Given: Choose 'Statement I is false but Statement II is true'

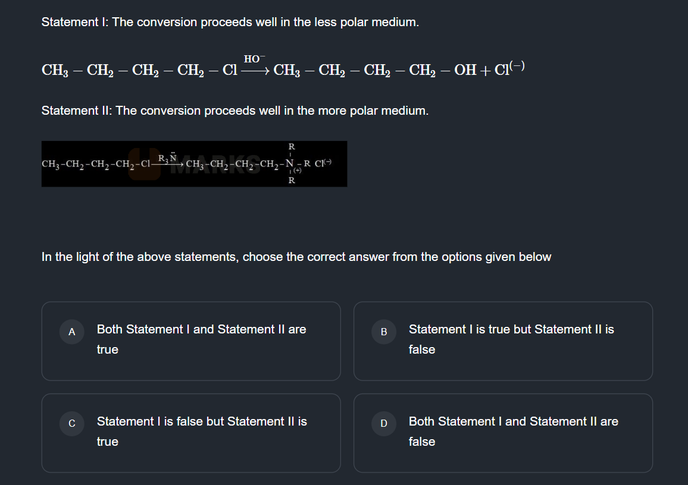Looking at the screenshot, I should [x=202, y=431].
